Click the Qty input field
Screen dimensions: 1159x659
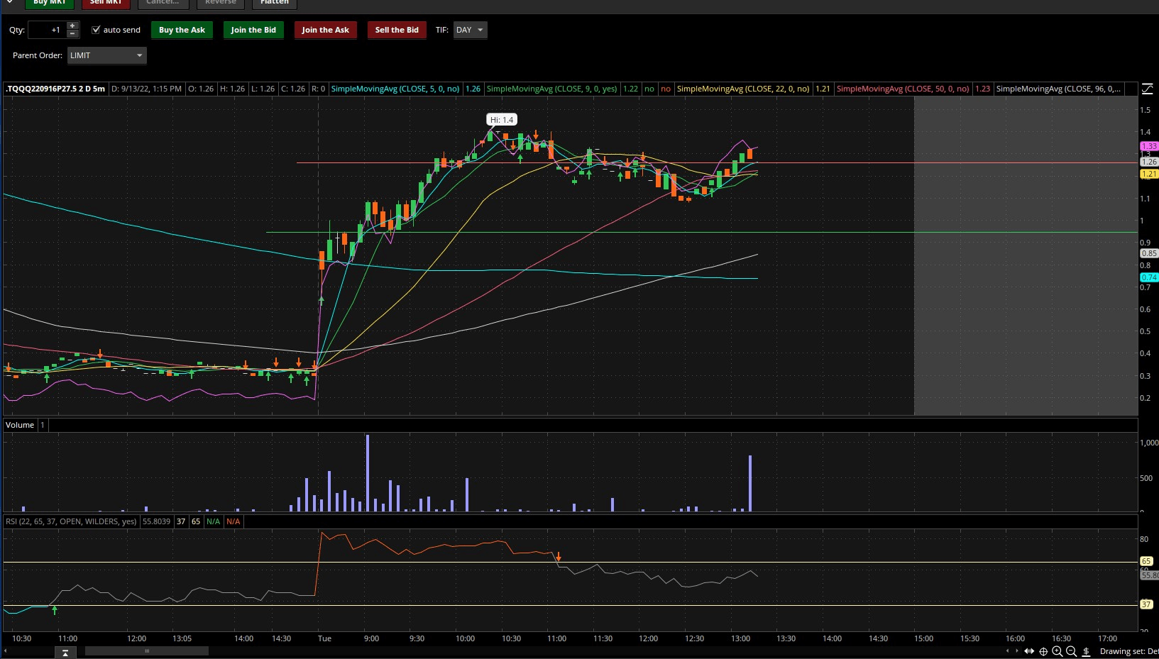pyautogui.click(x=47, y=30)
